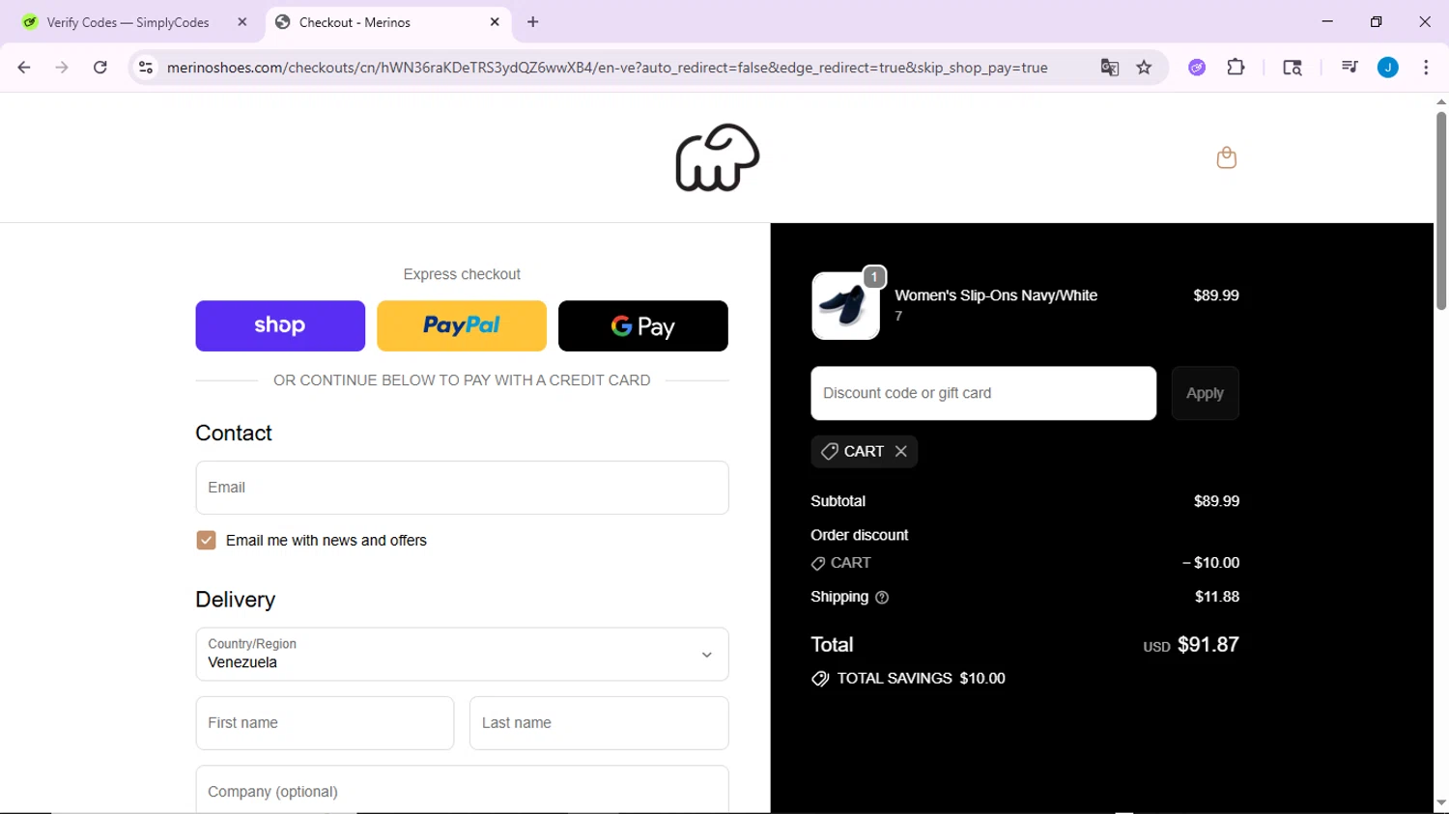Click the translate page icon in address bar

(1109, 68)
